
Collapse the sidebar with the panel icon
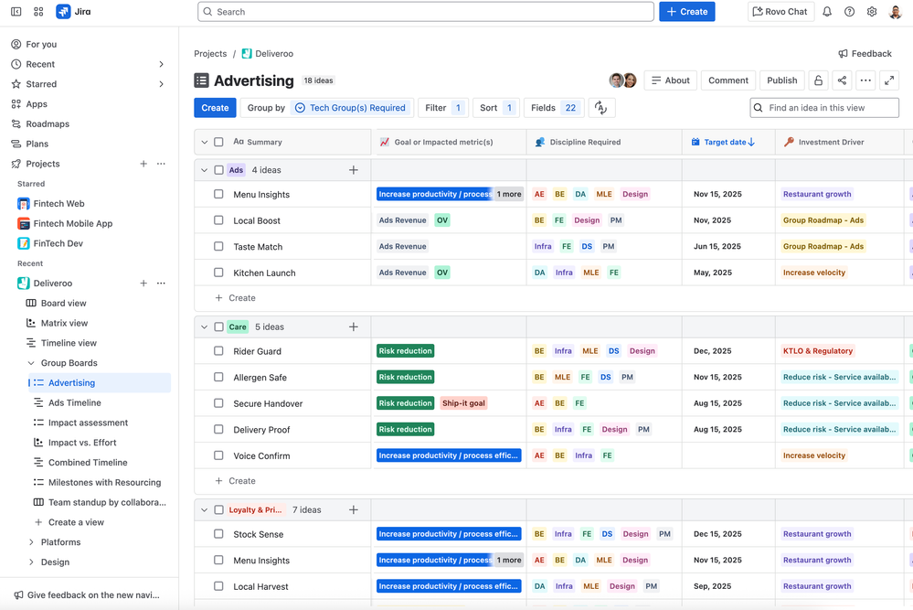pos(16,12)
